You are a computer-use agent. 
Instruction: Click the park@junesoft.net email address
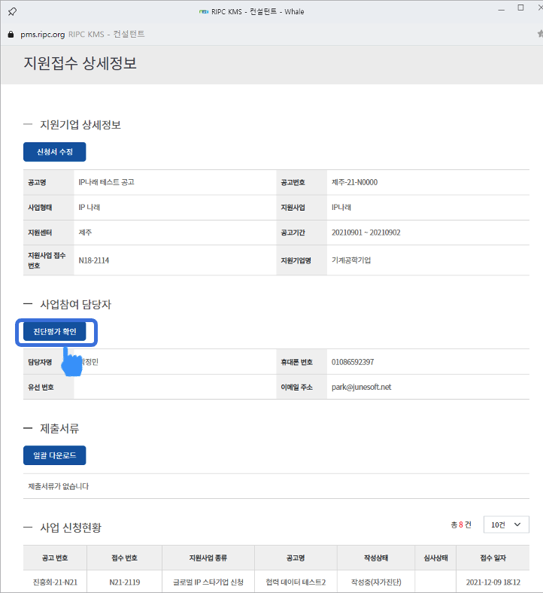pyautogui.click(x=361, y=388)
